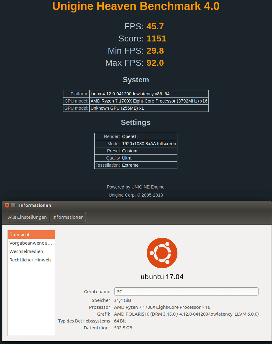Click the Linux 4.12.0-041200-lowlatency platform cell

[x=149, y=94]
